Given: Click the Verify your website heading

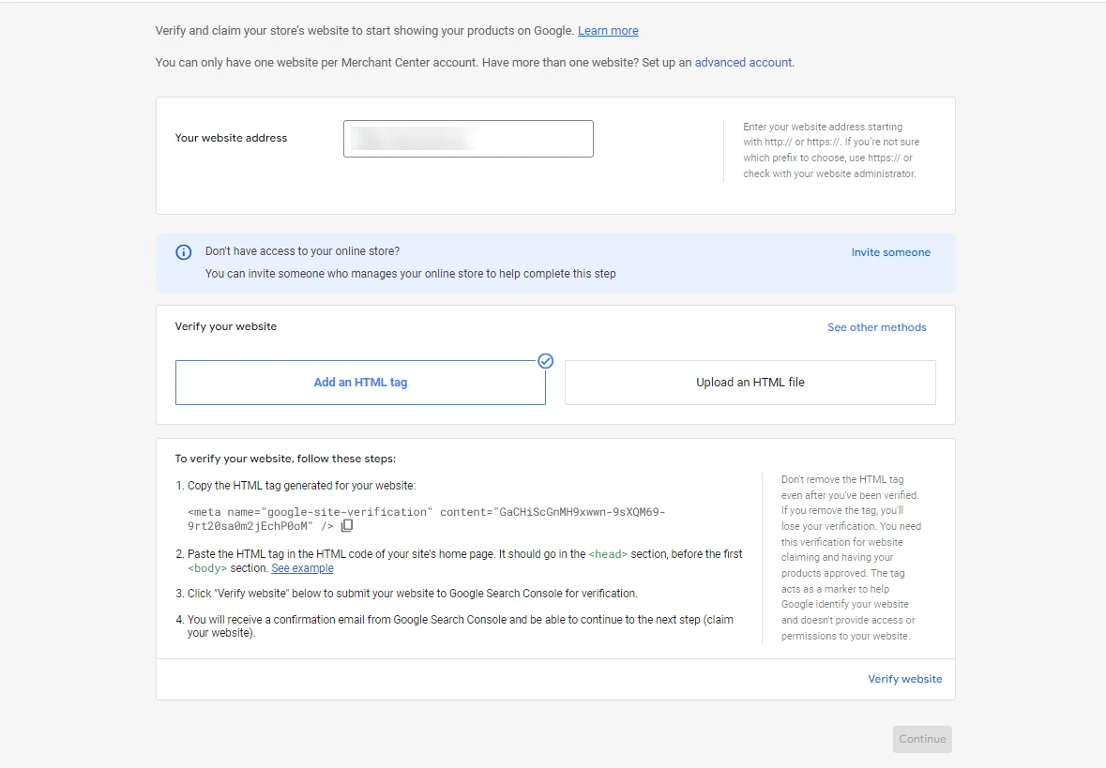Looking at the screenshot, I should pyautogui.click(x=226, y=326).
